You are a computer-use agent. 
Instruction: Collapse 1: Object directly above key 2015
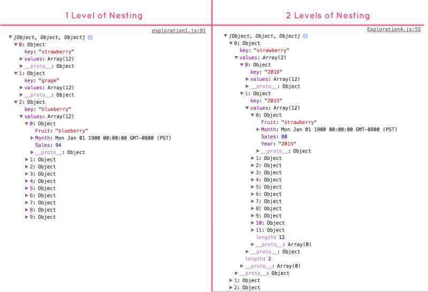pos(242,94)
